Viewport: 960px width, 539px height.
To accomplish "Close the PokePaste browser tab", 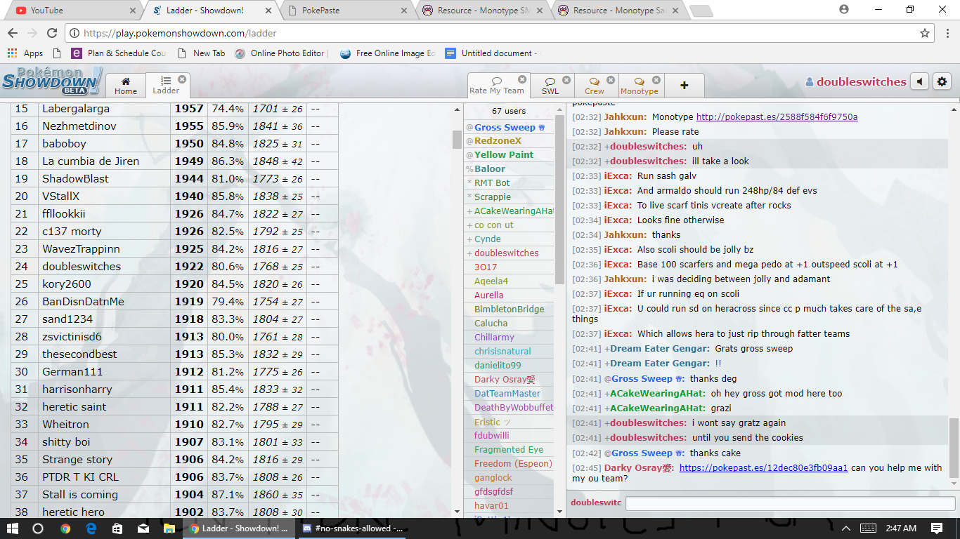I will pos(403,11).
